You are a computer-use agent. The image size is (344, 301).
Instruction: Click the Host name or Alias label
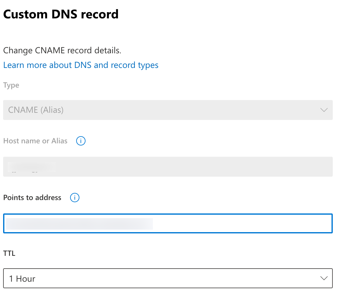[35, 141]
